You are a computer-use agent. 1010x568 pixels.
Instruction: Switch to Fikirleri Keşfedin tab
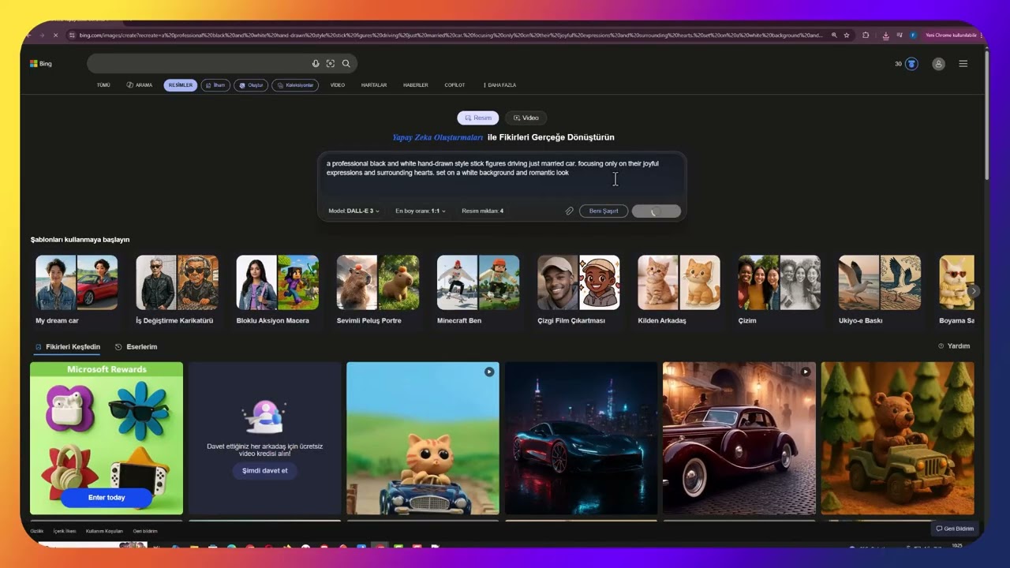pos(68,347)
